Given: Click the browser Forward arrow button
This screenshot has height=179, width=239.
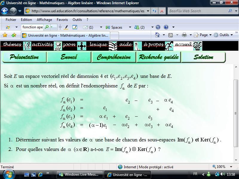Looking at the screenshot, I should (13, 11).
